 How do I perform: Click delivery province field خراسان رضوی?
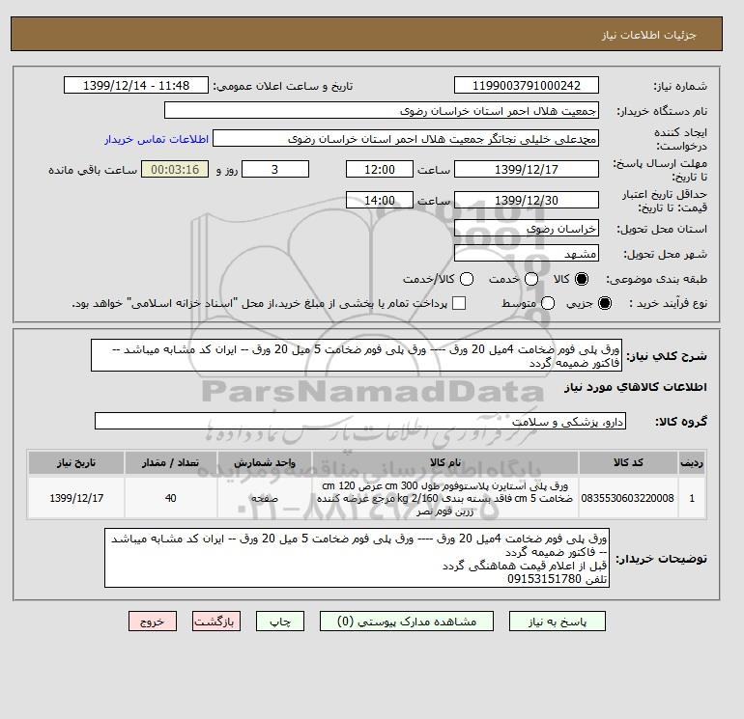[x=527, y=229]
